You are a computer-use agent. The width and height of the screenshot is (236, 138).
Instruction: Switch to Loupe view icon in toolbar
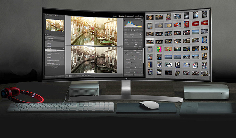click(x=67, y=76)
